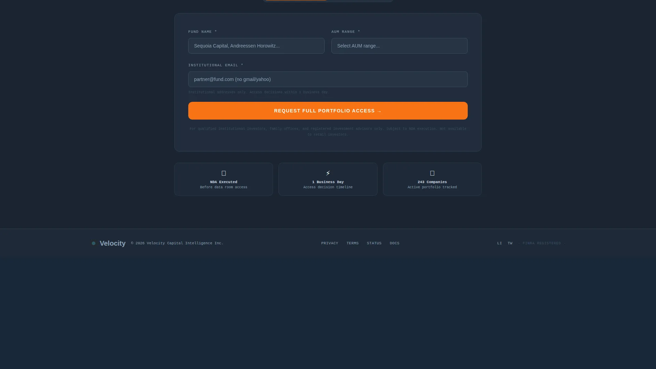Click the 'FINRA REGISTERED' footer text

click(542, 243)
